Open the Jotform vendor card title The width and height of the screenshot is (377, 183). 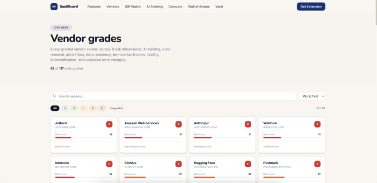(61, 123)
